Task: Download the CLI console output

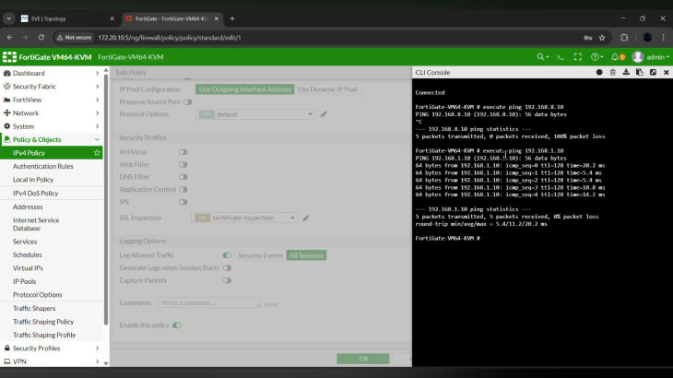Action: tap(626, 73)
